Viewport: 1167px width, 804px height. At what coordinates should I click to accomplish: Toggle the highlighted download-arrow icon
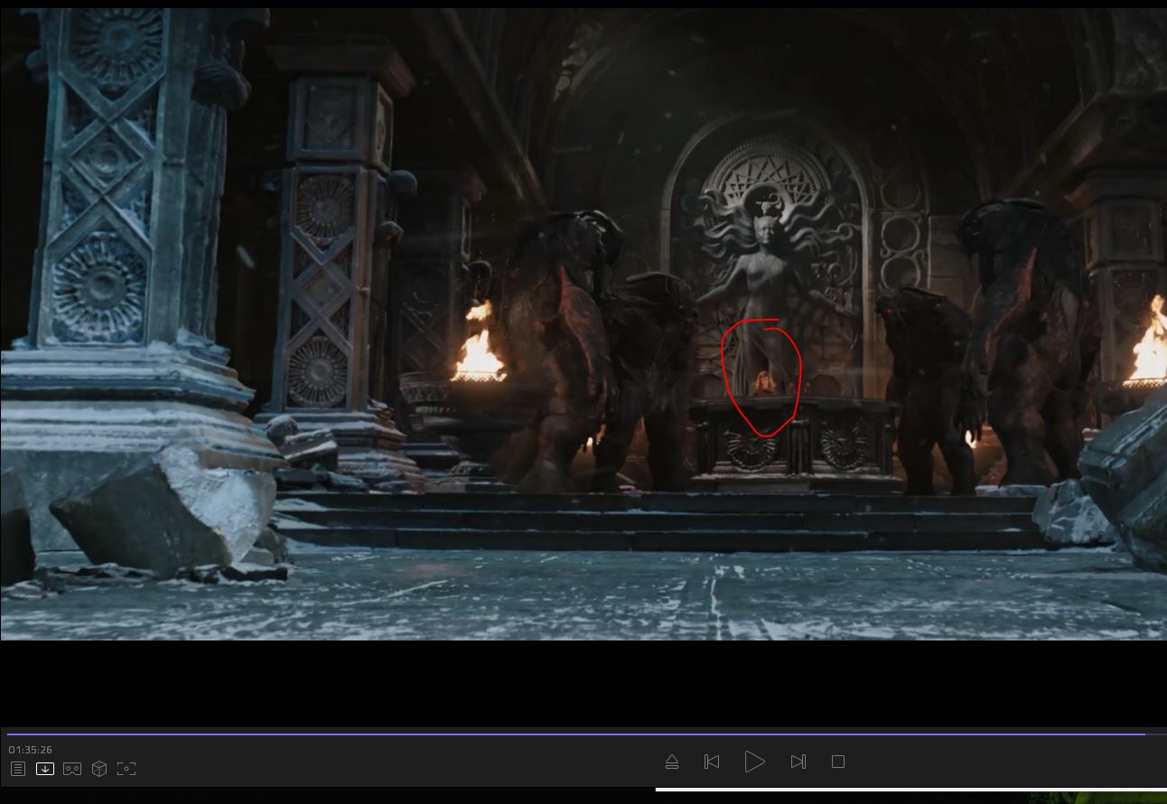[45, 769]
